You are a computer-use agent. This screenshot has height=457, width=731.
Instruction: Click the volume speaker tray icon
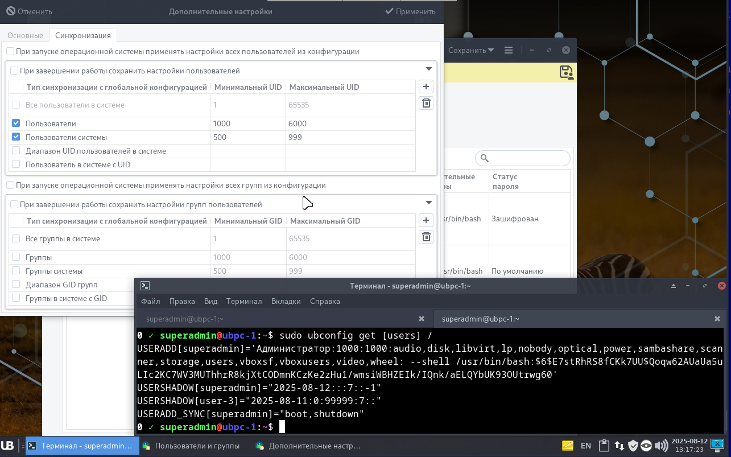tap(661, 446)
